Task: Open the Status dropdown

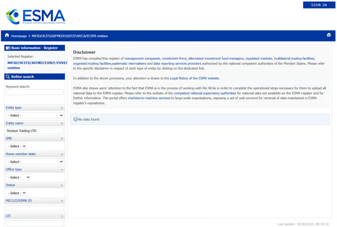Action: click(x=16, y=193)
